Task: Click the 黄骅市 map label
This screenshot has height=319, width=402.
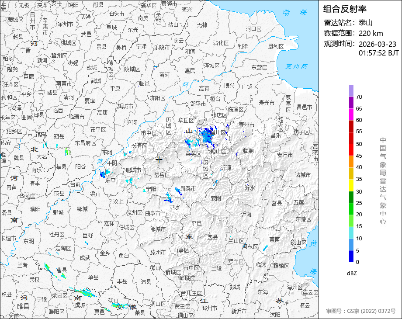Action: (169, 3)
